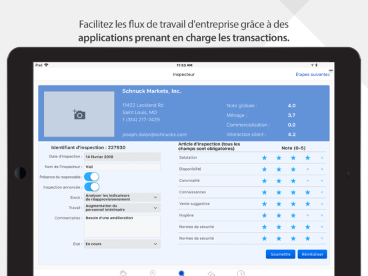
Task: Toggle Inspection annoncée switch
Action: 91,187
